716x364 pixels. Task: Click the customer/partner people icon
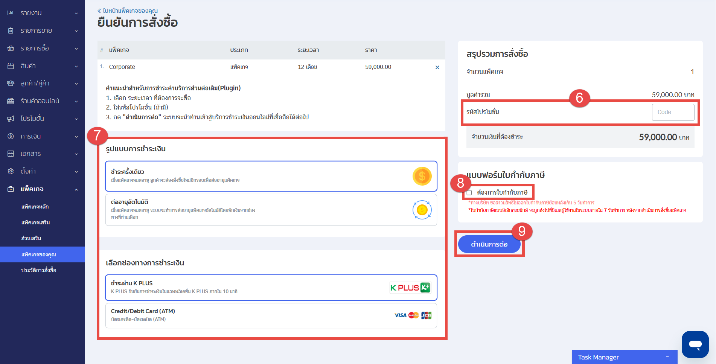point(11,83)
